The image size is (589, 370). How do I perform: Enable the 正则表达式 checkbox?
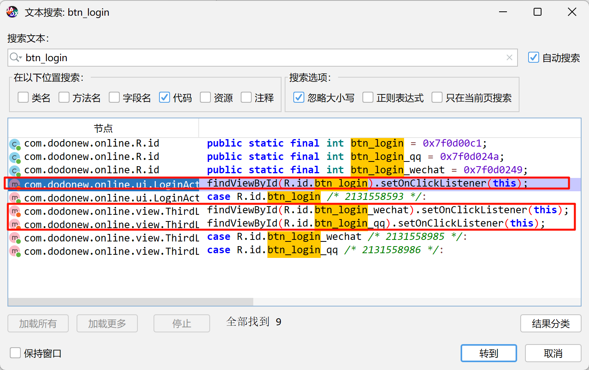coord(368,97)
